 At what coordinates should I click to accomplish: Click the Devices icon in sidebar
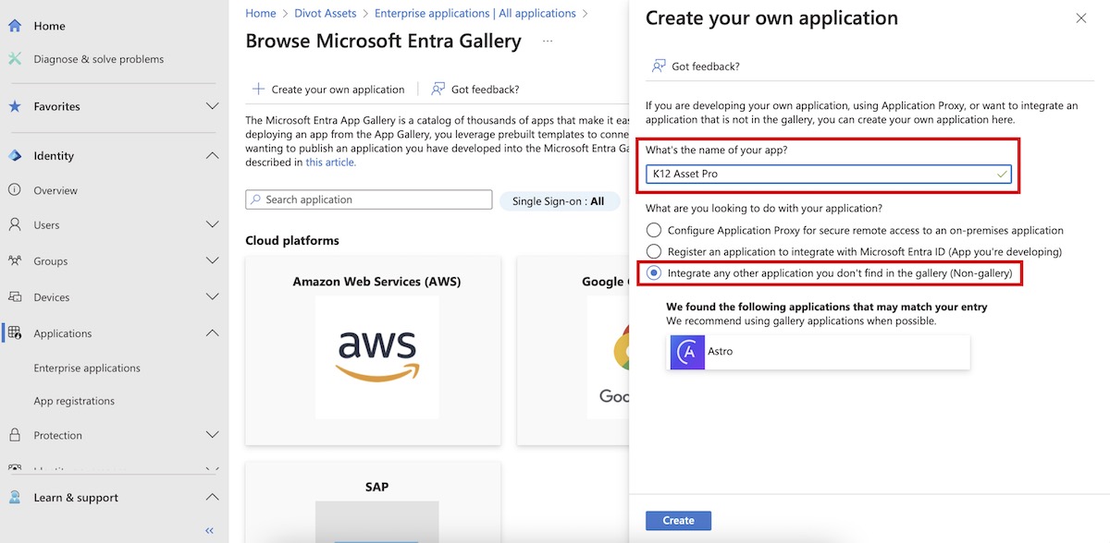[15, 297]
